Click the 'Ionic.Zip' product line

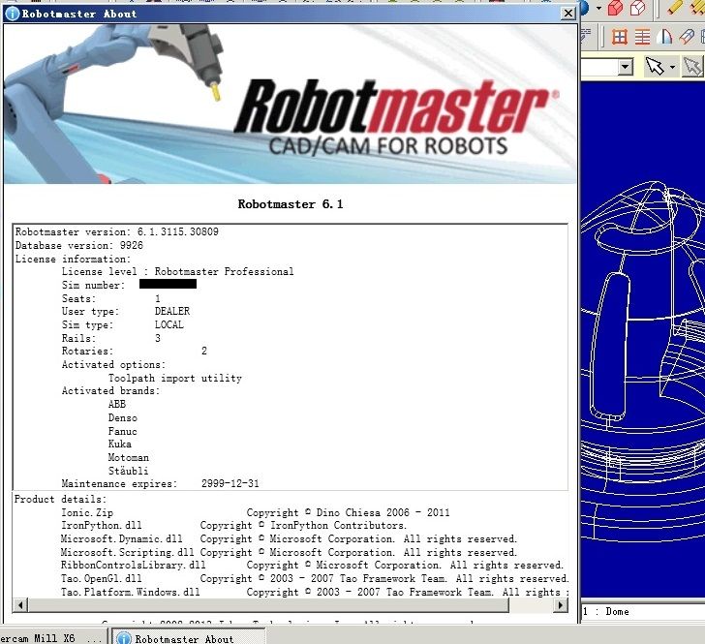click(256, 512)
